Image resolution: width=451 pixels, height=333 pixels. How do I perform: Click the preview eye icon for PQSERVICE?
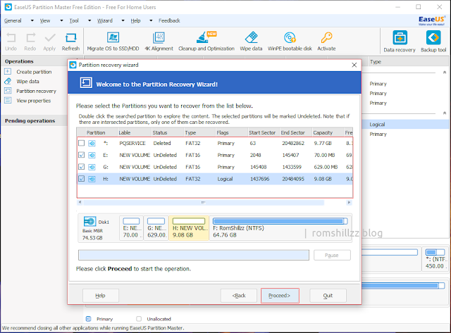coord(92,143)
